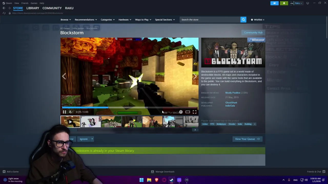This screenshot has height=184, width=328.
Task: Open Brave browser from the taskbar
Action: point(157,180)
